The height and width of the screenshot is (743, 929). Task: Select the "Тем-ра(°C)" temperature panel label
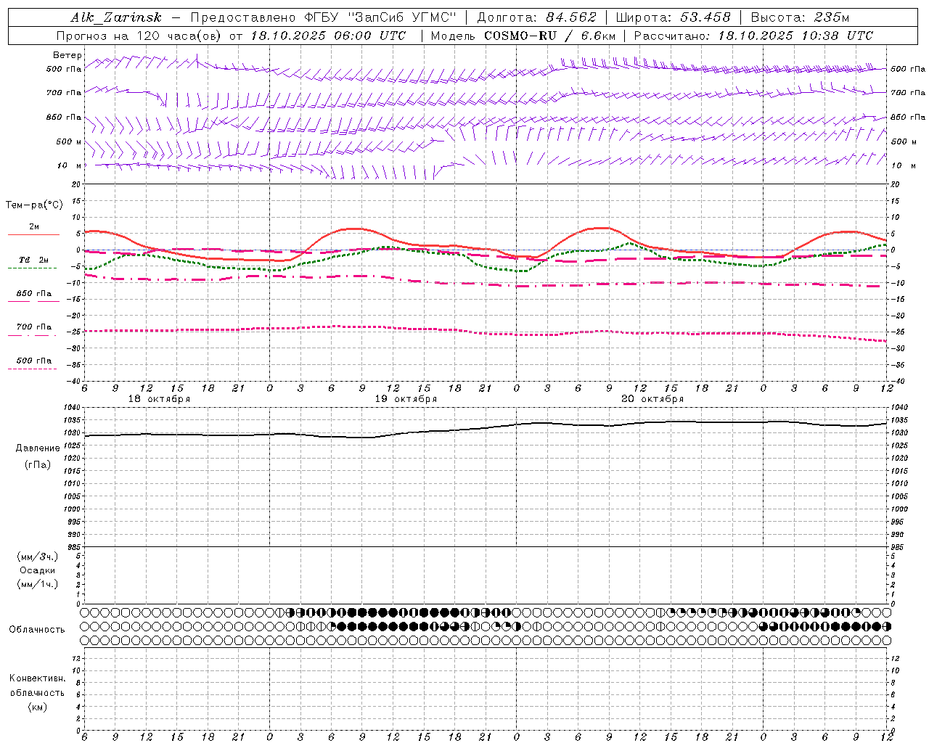[x=34, y=205]
